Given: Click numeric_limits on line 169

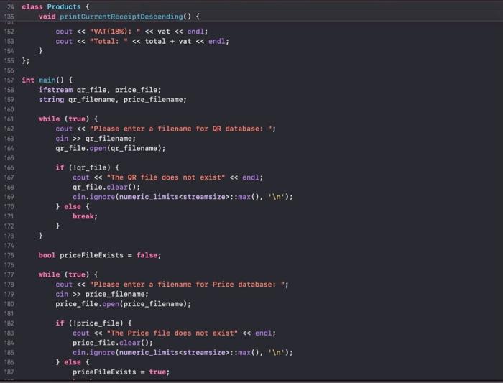Looking at the screenshot, I should pos(149,197).
